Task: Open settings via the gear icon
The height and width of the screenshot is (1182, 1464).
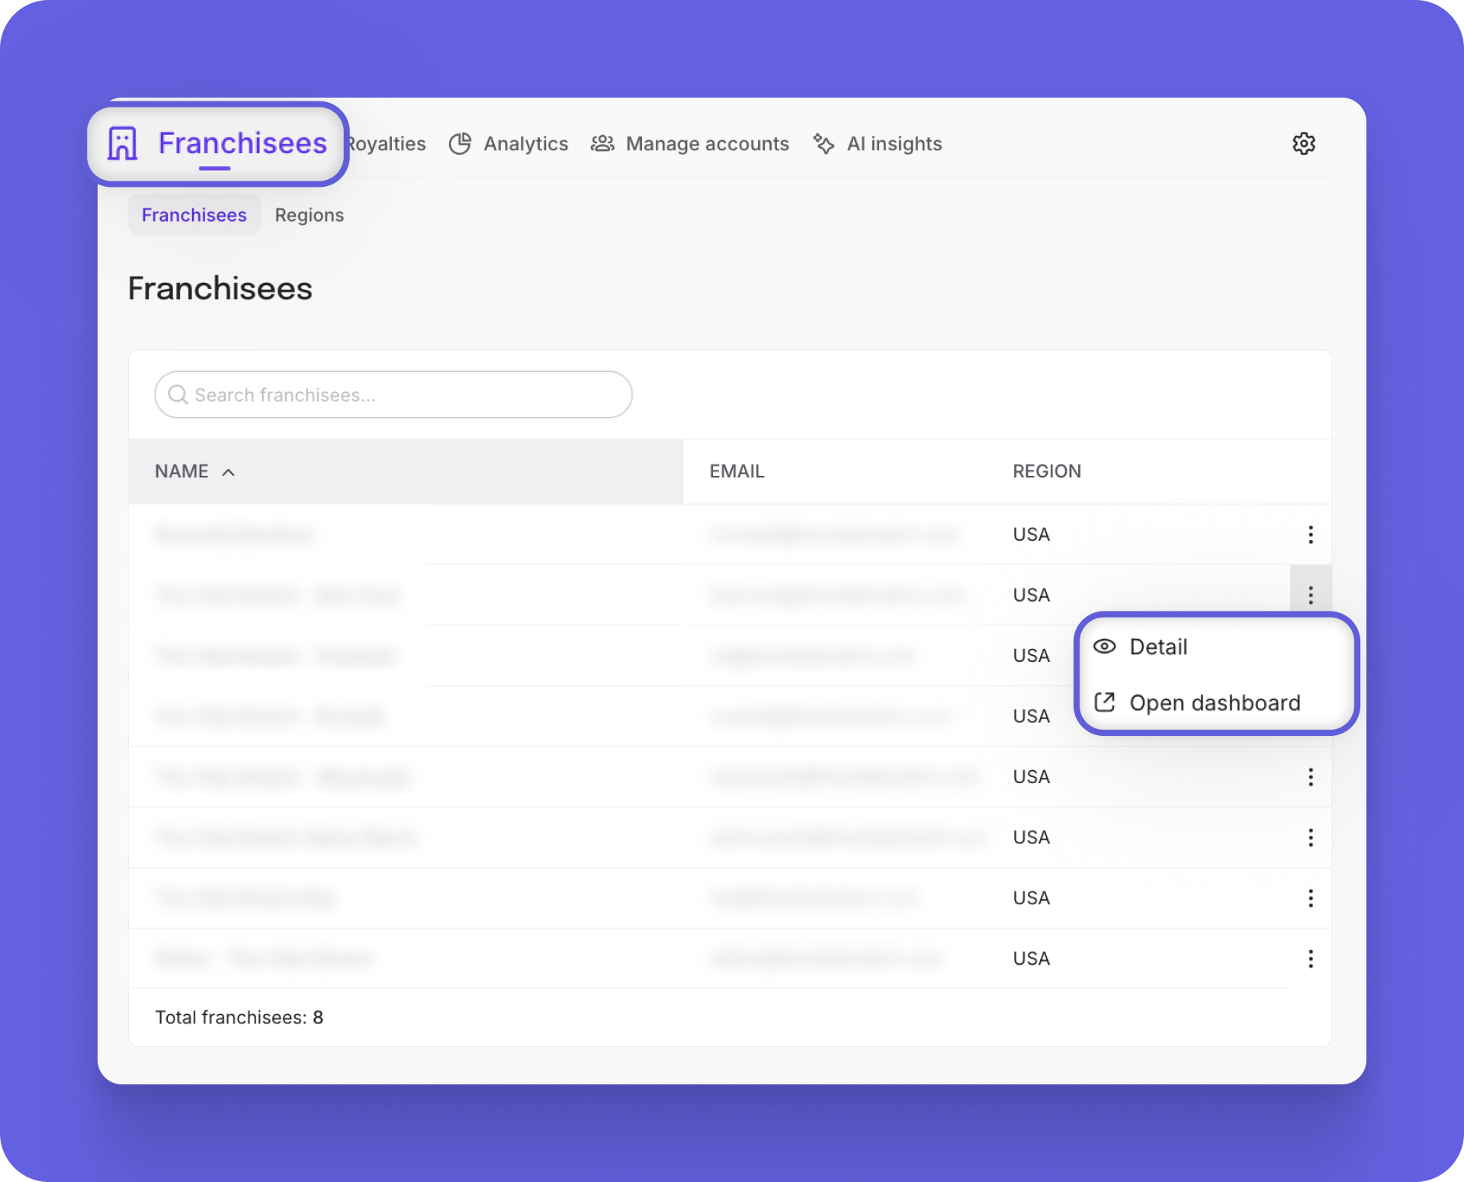Action: (1304, 143)
